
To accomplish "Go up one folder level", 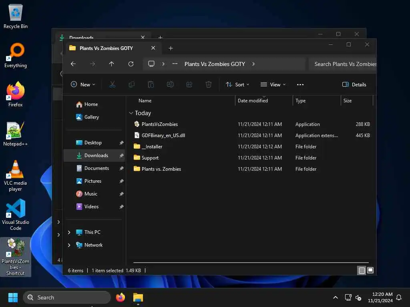I will (112, 64).
